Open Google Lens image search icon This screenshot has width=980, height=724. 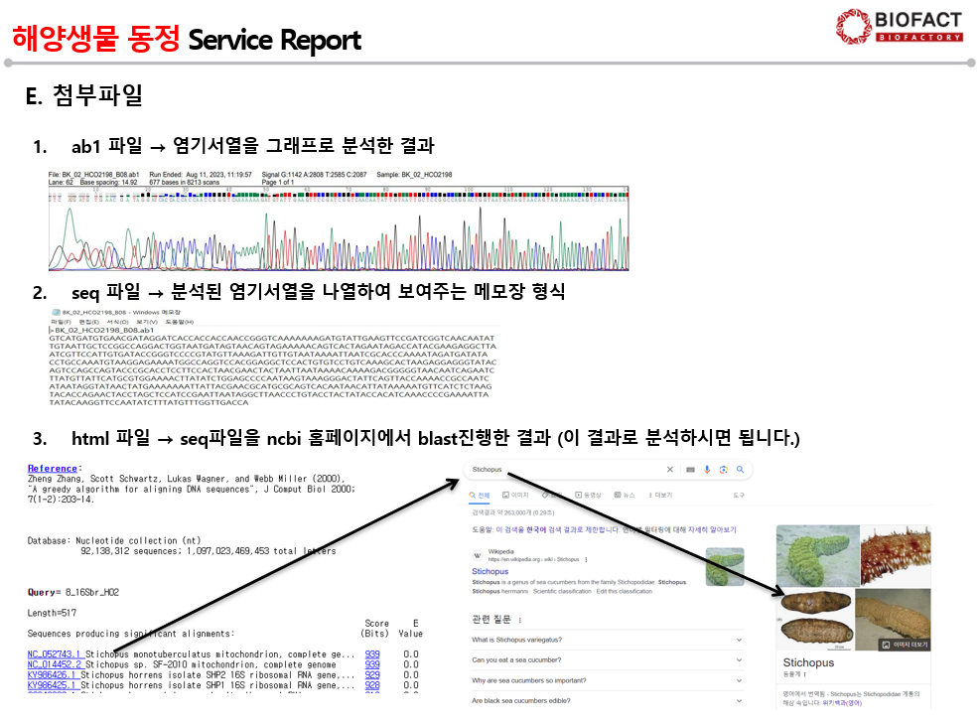pyautogui.click(x=723, y=470)
